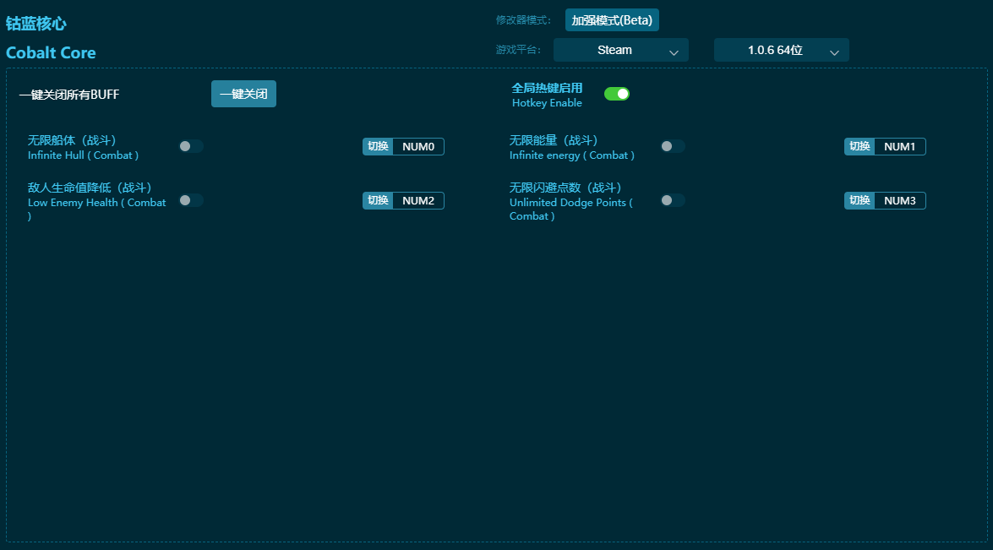Viewport: 993px width, 550px height.
Task: Click 切换 button beside NUM0 hotkey
Action: 378,147
